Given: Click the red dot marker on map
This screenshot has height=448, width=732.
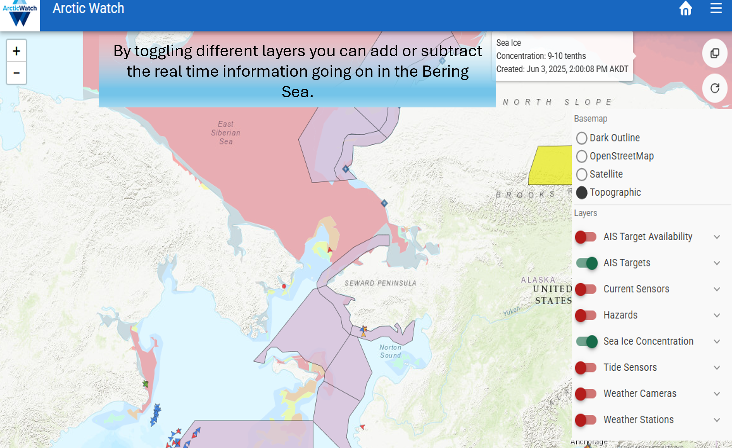Looking at the screenshot, I should pyautogui.click(x=284, y=286).
